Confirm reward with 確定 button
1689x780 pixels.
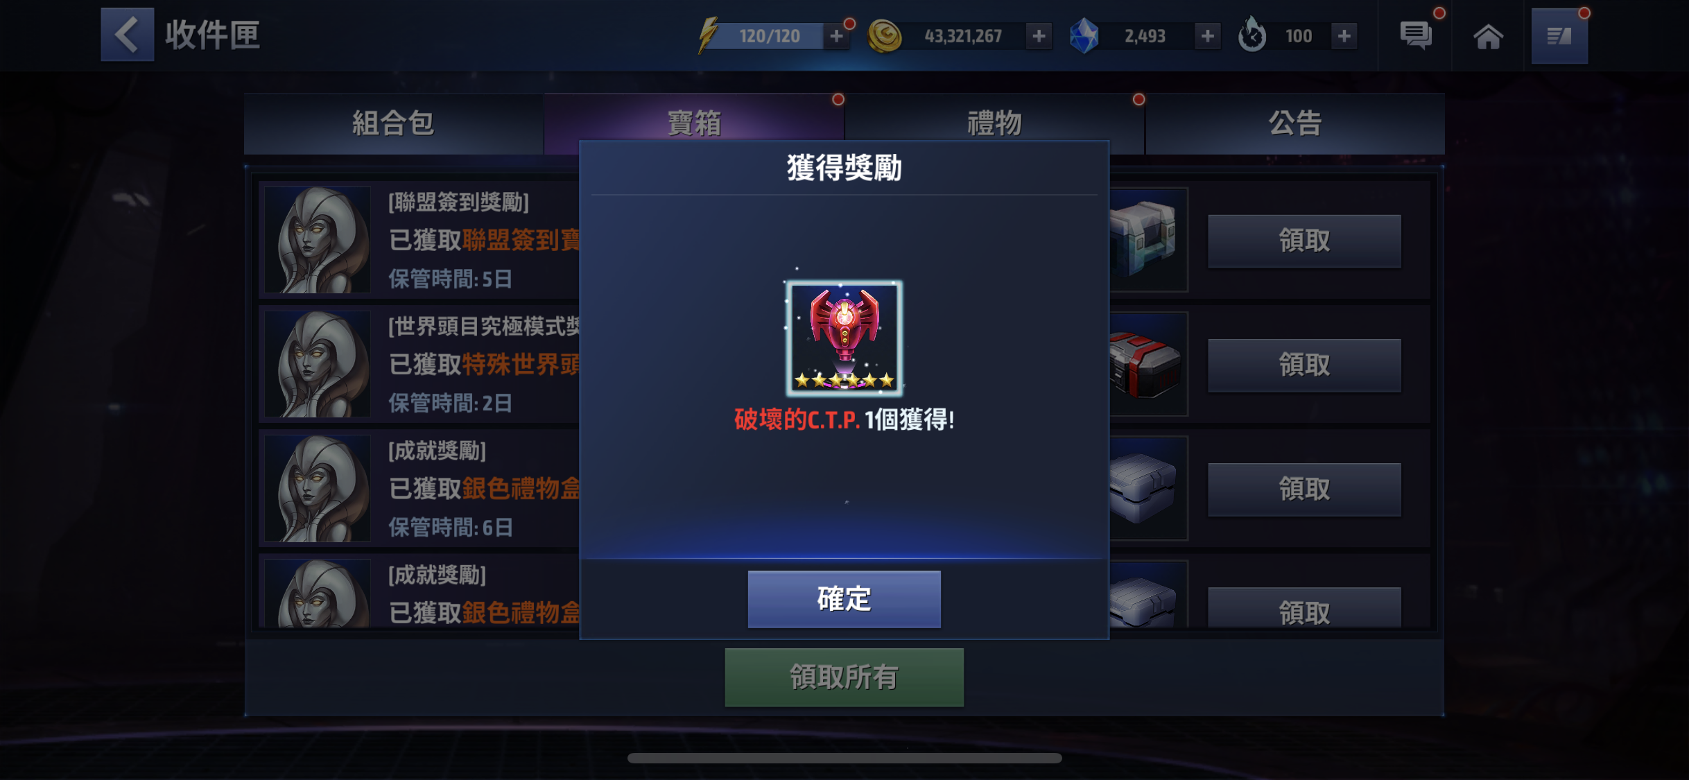(844, 599)
